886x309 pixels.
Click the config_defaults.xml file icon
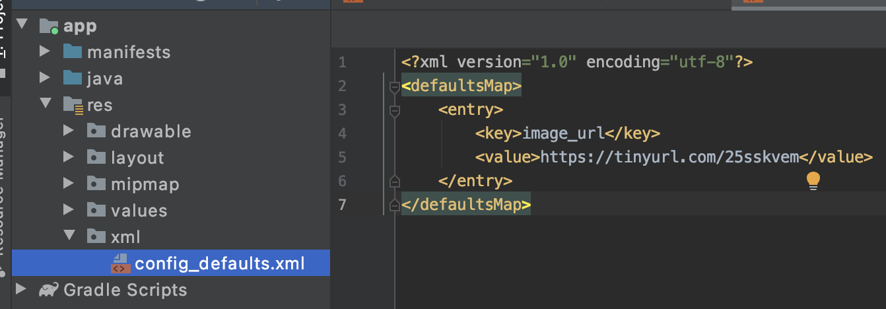coord(119,263)
